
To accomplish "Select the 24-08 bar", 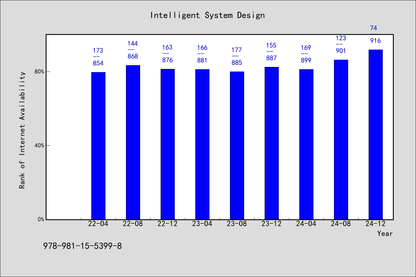I will (341, 140).
